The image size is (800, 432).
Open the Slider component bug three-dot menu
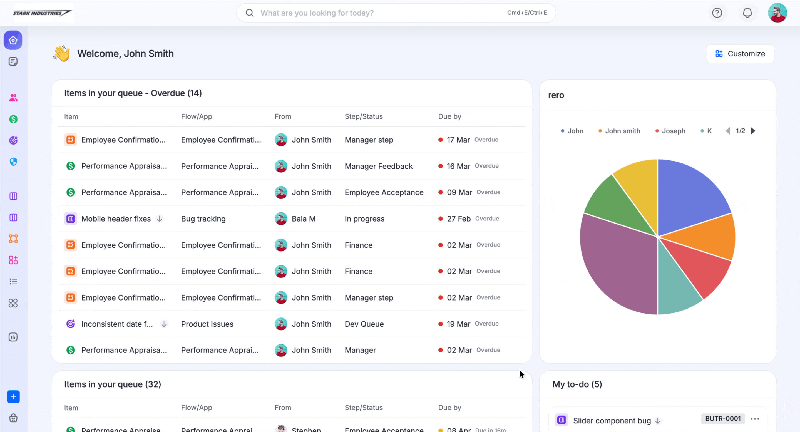755,419
